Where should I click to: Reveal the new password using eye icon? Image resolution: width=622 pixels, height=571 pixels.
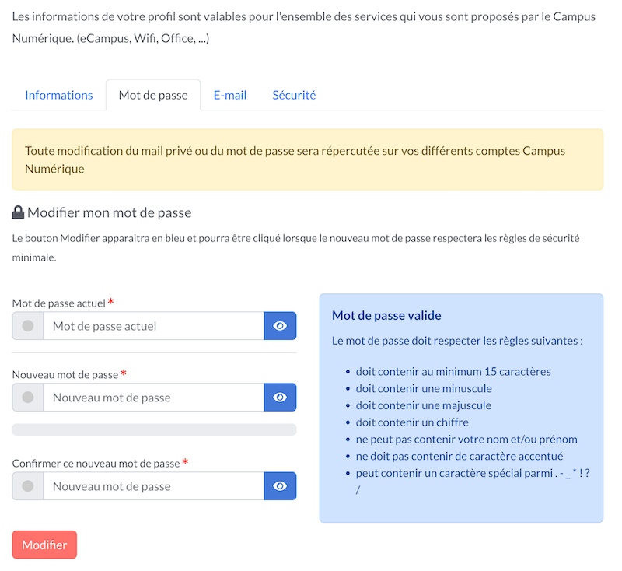pyautogui.click(x=280, y=398)
